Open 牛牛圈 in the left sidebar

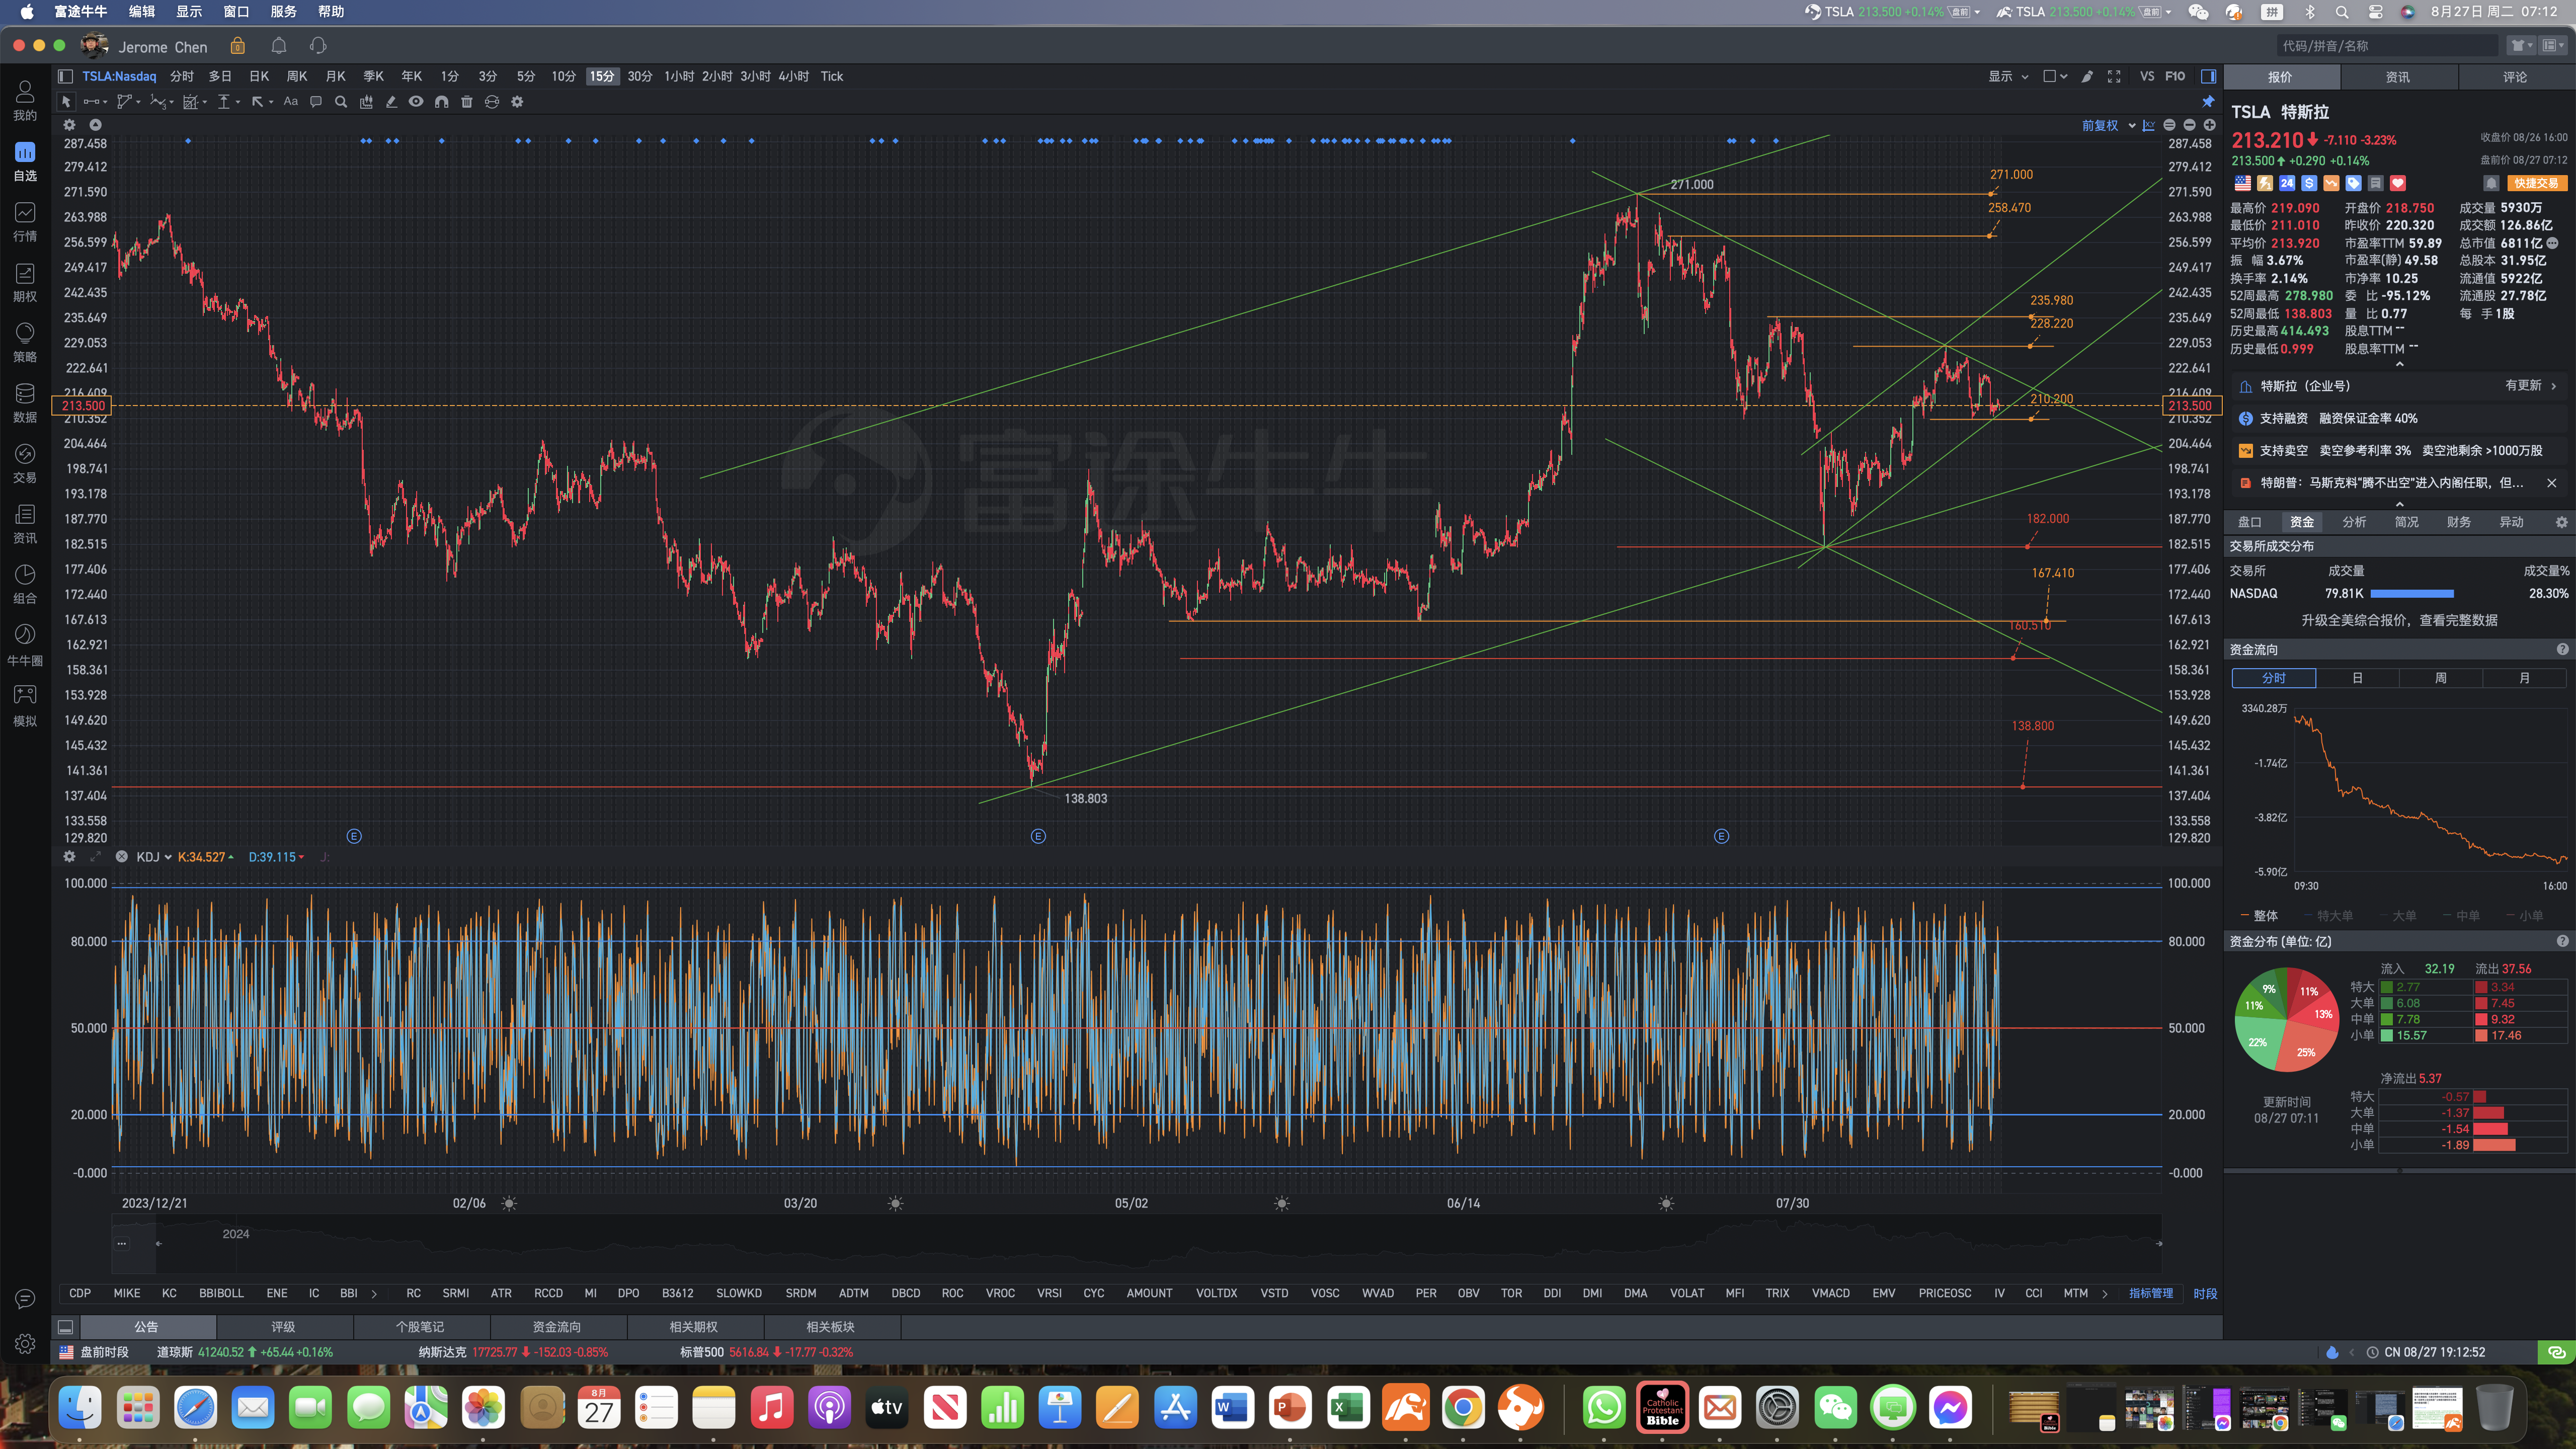point(25,646)
